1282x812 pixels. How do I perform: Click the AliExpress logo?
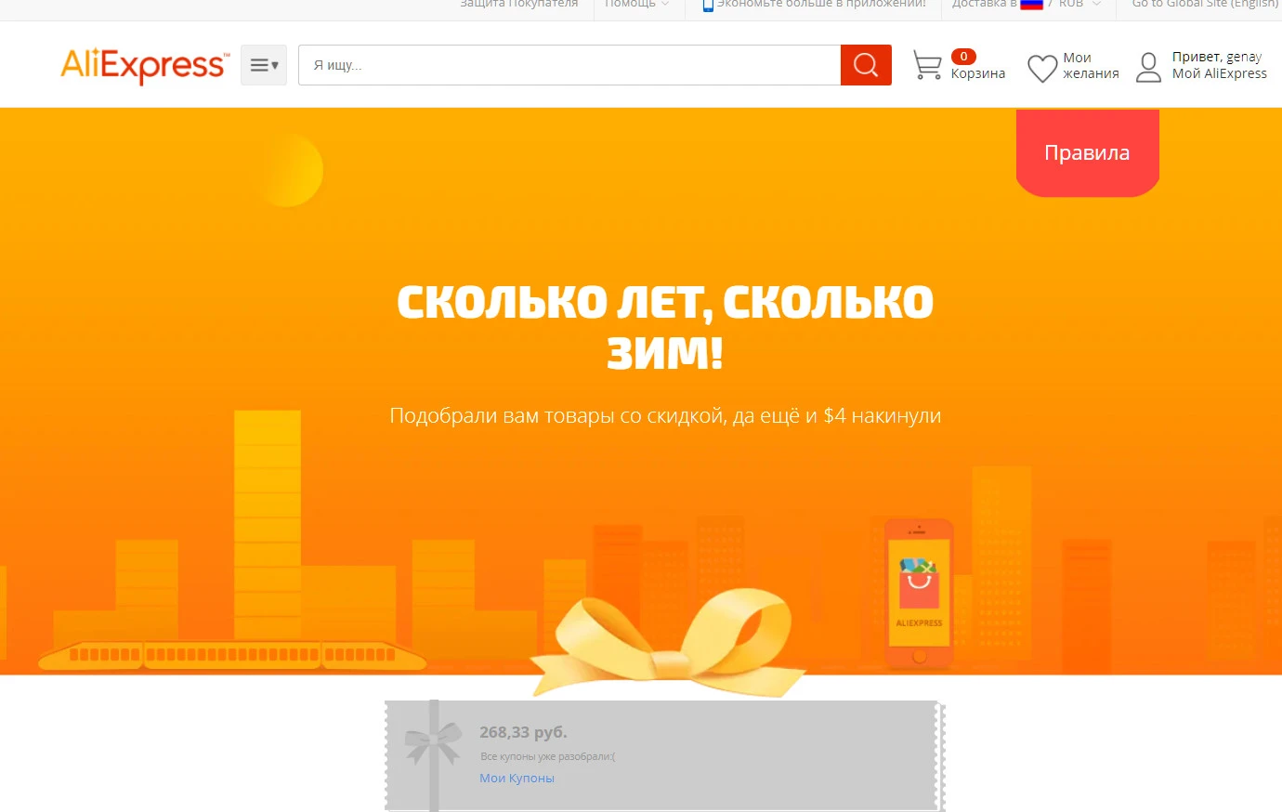pyautogui.click(x=144, y=65)
